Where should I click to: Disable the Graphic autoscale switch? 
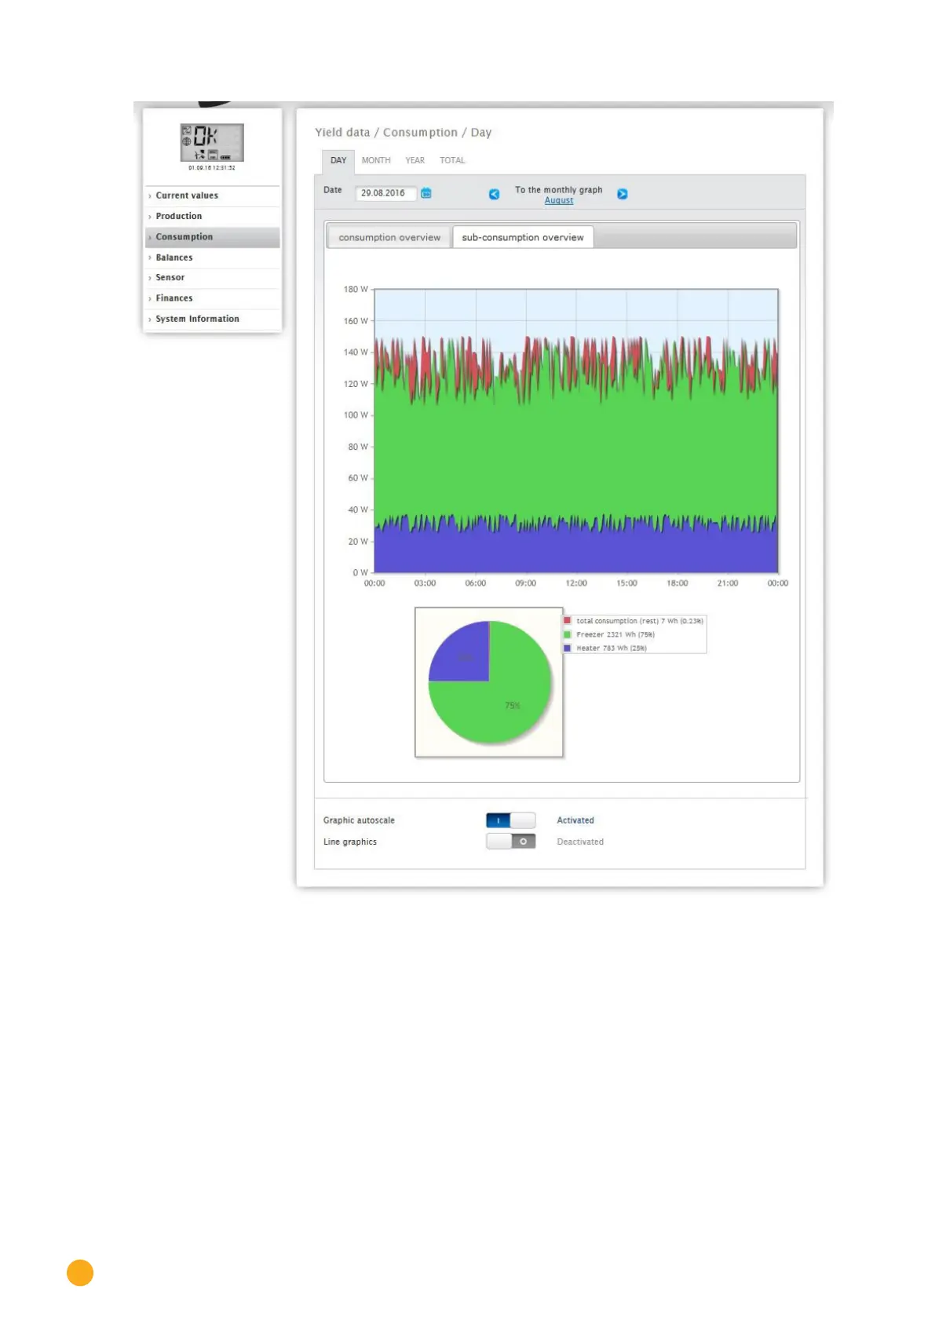(x=510, y=820)
